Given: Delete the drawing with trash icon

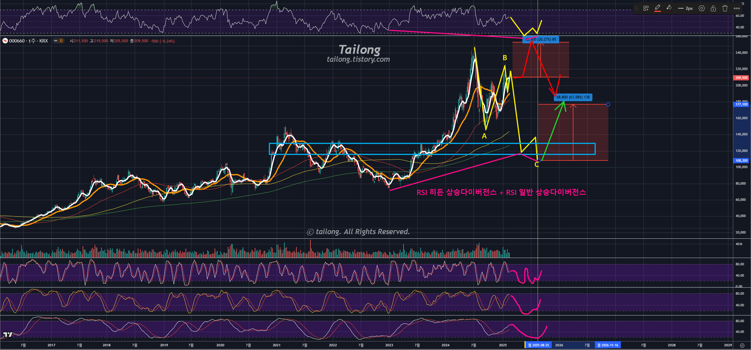Looking at the screenshot, I should point(725,9).
